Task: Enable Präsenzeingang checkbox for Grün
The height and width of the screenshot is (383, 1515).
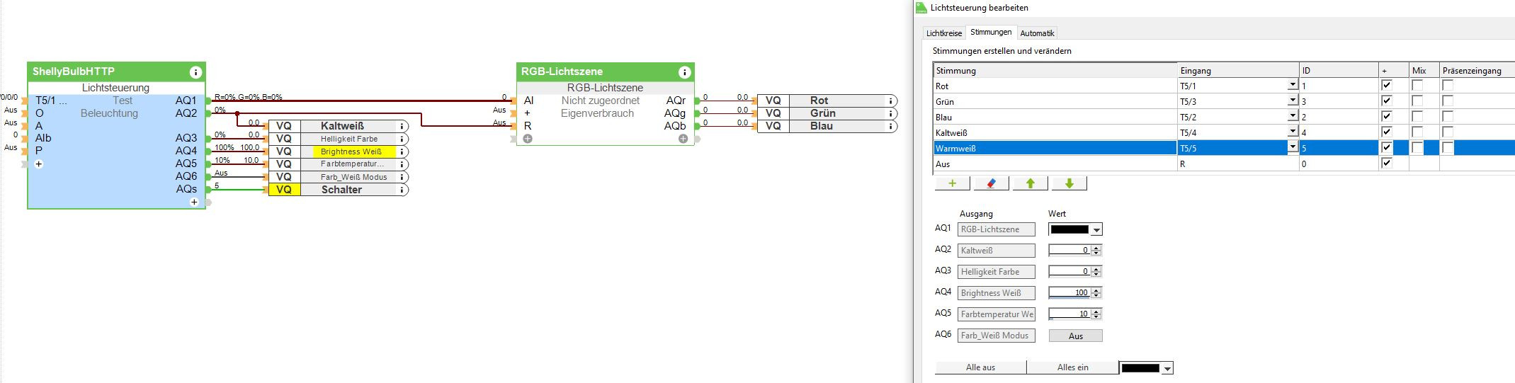Action: click(1448, 101)
